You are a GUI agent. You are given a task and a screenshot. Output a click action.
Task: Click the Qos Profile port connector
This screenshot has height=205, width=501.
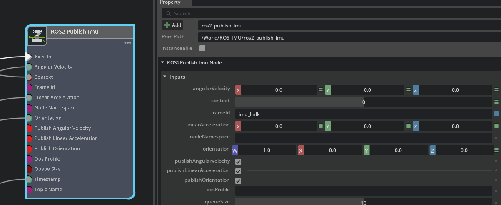(x=29, y=159)
